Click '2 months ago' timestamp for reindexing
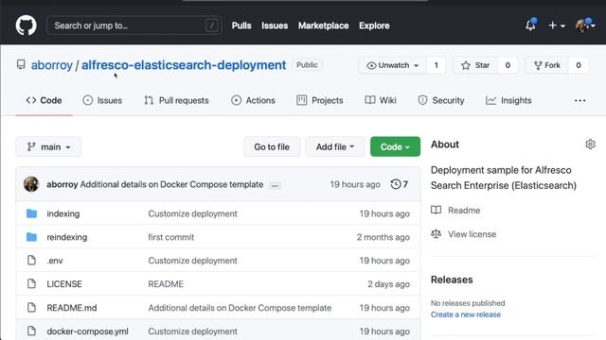The width and height of the screenshot is (606, 340). pyautogui.click(x=383, y=237)
